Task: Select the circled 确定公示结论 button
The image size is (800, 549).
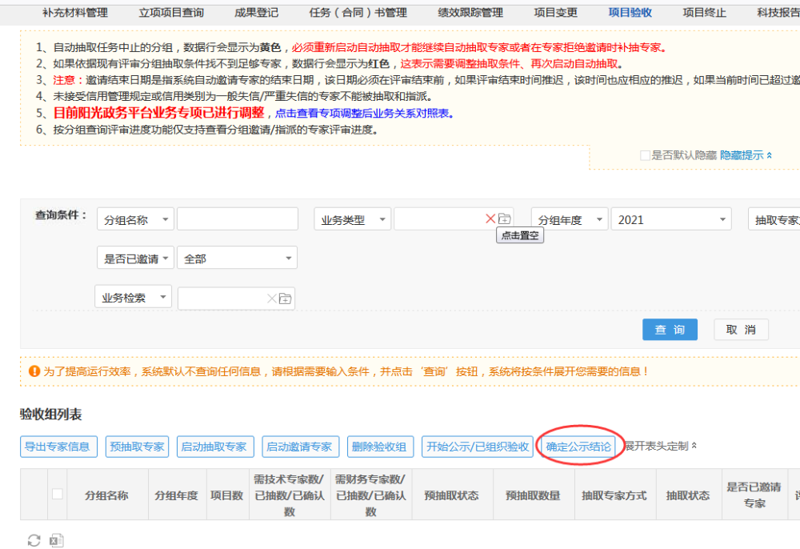Action: point(578,447)
